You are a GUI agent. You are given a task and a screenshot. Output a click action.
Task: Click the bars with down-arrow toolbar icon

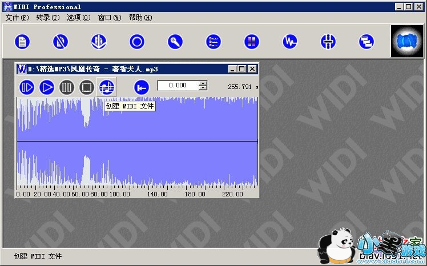pos(99,42)
